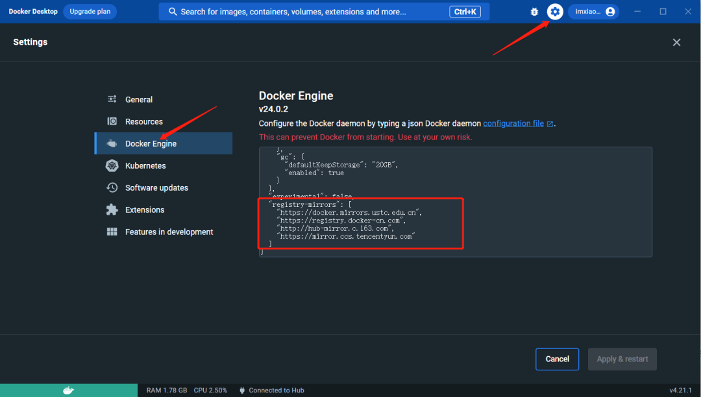Image resolution: width=701 pixels, height=397 pixels.
Task: Minimize the Docker Desktop window
Action: [637, 12]
